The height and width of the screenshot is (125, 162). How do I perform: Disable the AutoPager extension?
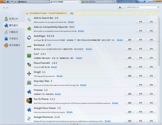pyautogui.click(x=141, y=40)
